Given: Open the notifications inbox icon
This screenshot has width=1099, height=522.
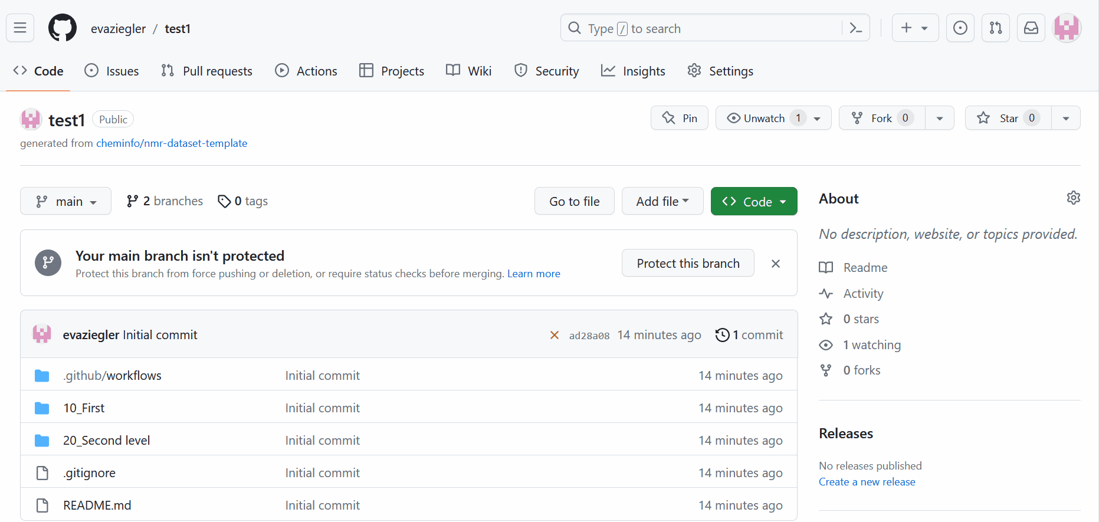Looking at the screenshot, I should pyautogui.click(x=1031, y=28).
